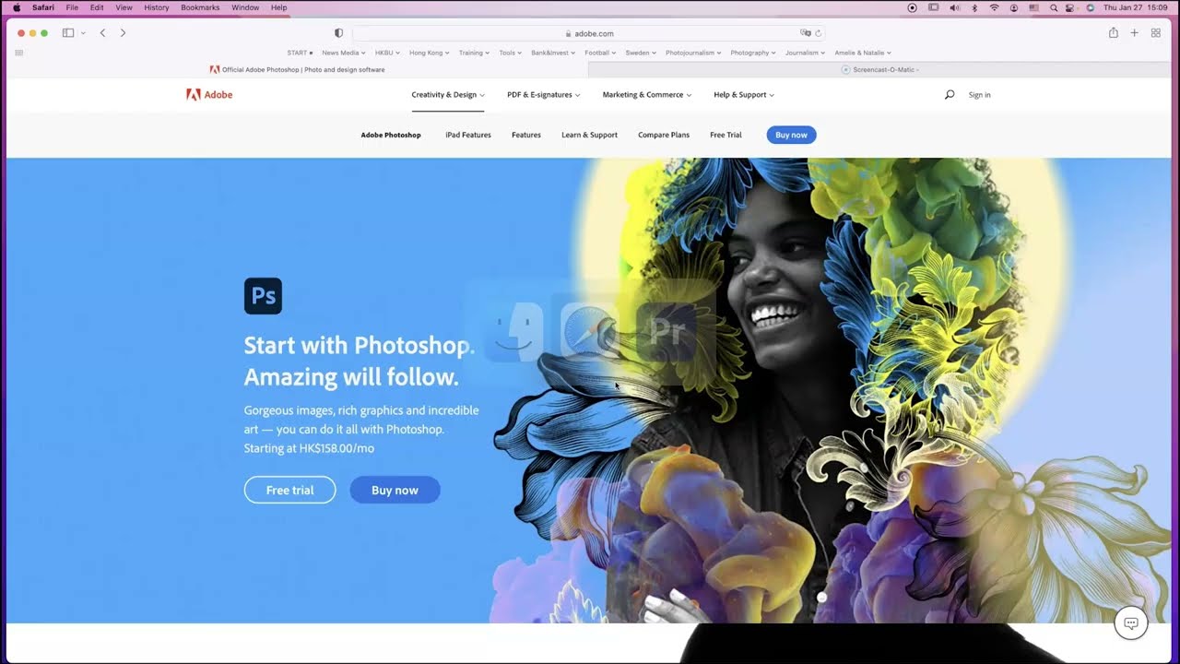This screenshot has width=1180, height=664.
Task: Click the Finder icon in the app switcher
Action: 514,331
